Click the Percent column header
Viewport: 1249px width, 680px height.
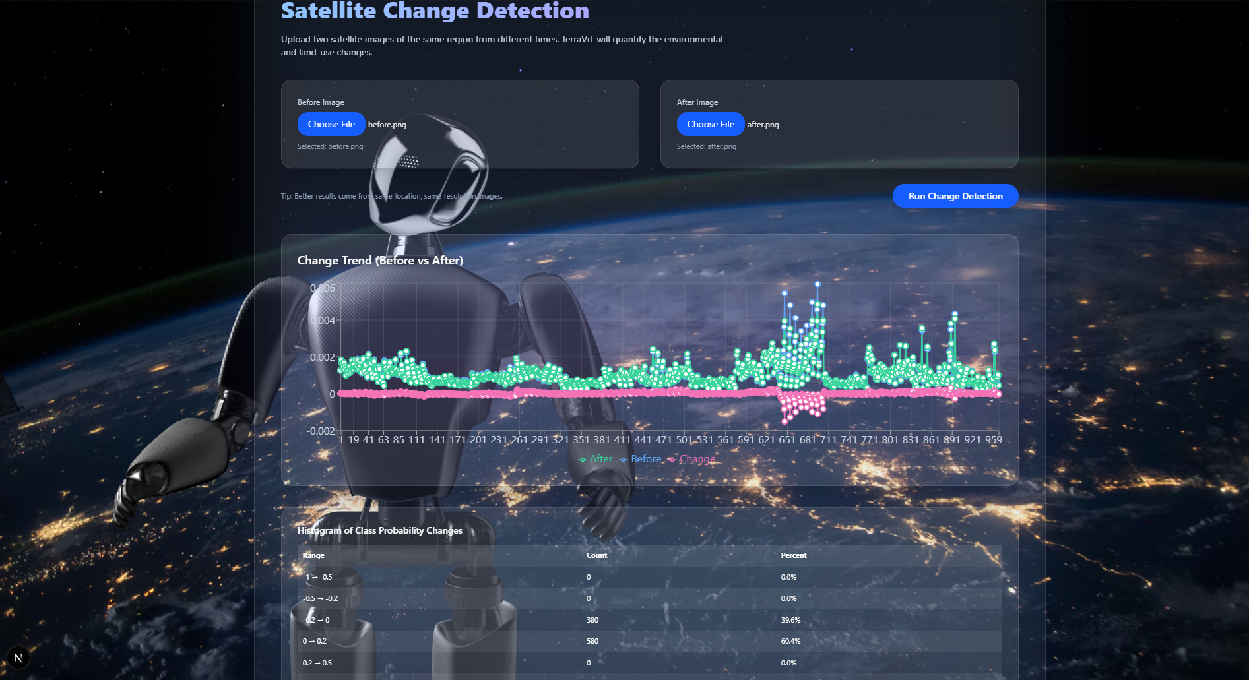tap(794, 555)
